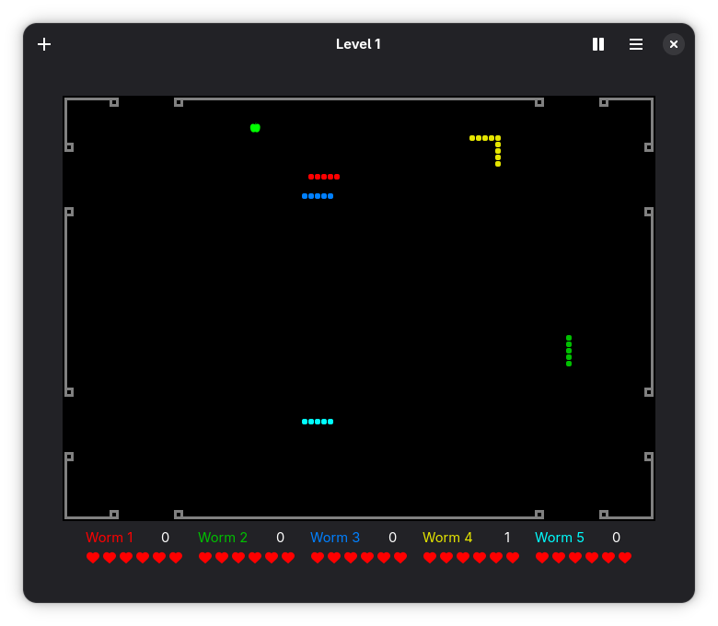
Task: Click Worm 4's score of 1
Action: pyautogui.click(x=507, y=538)
